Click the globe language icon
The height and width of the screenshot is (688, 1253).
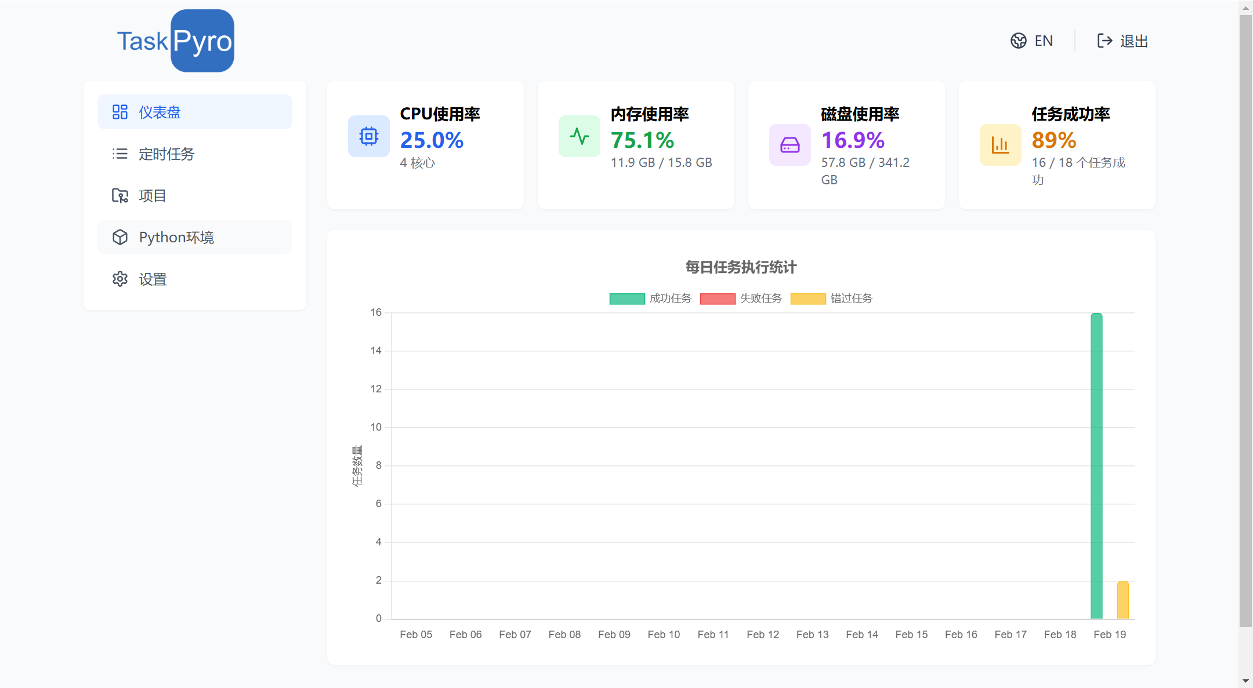[1018, 41]
